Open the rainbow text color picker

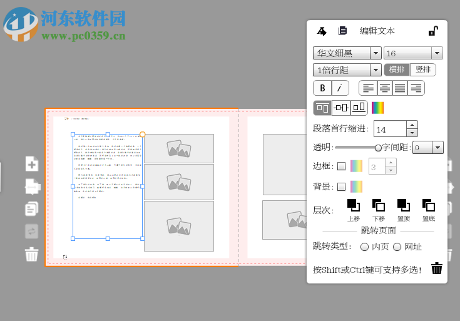(x=377, y=108)
